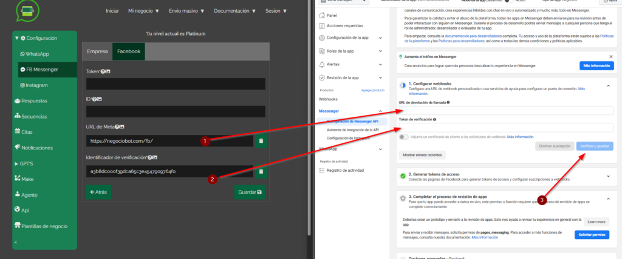Click the image icon beside URL de Meta
The width and height of the screenshot is (622, 259).
(122, 126)
